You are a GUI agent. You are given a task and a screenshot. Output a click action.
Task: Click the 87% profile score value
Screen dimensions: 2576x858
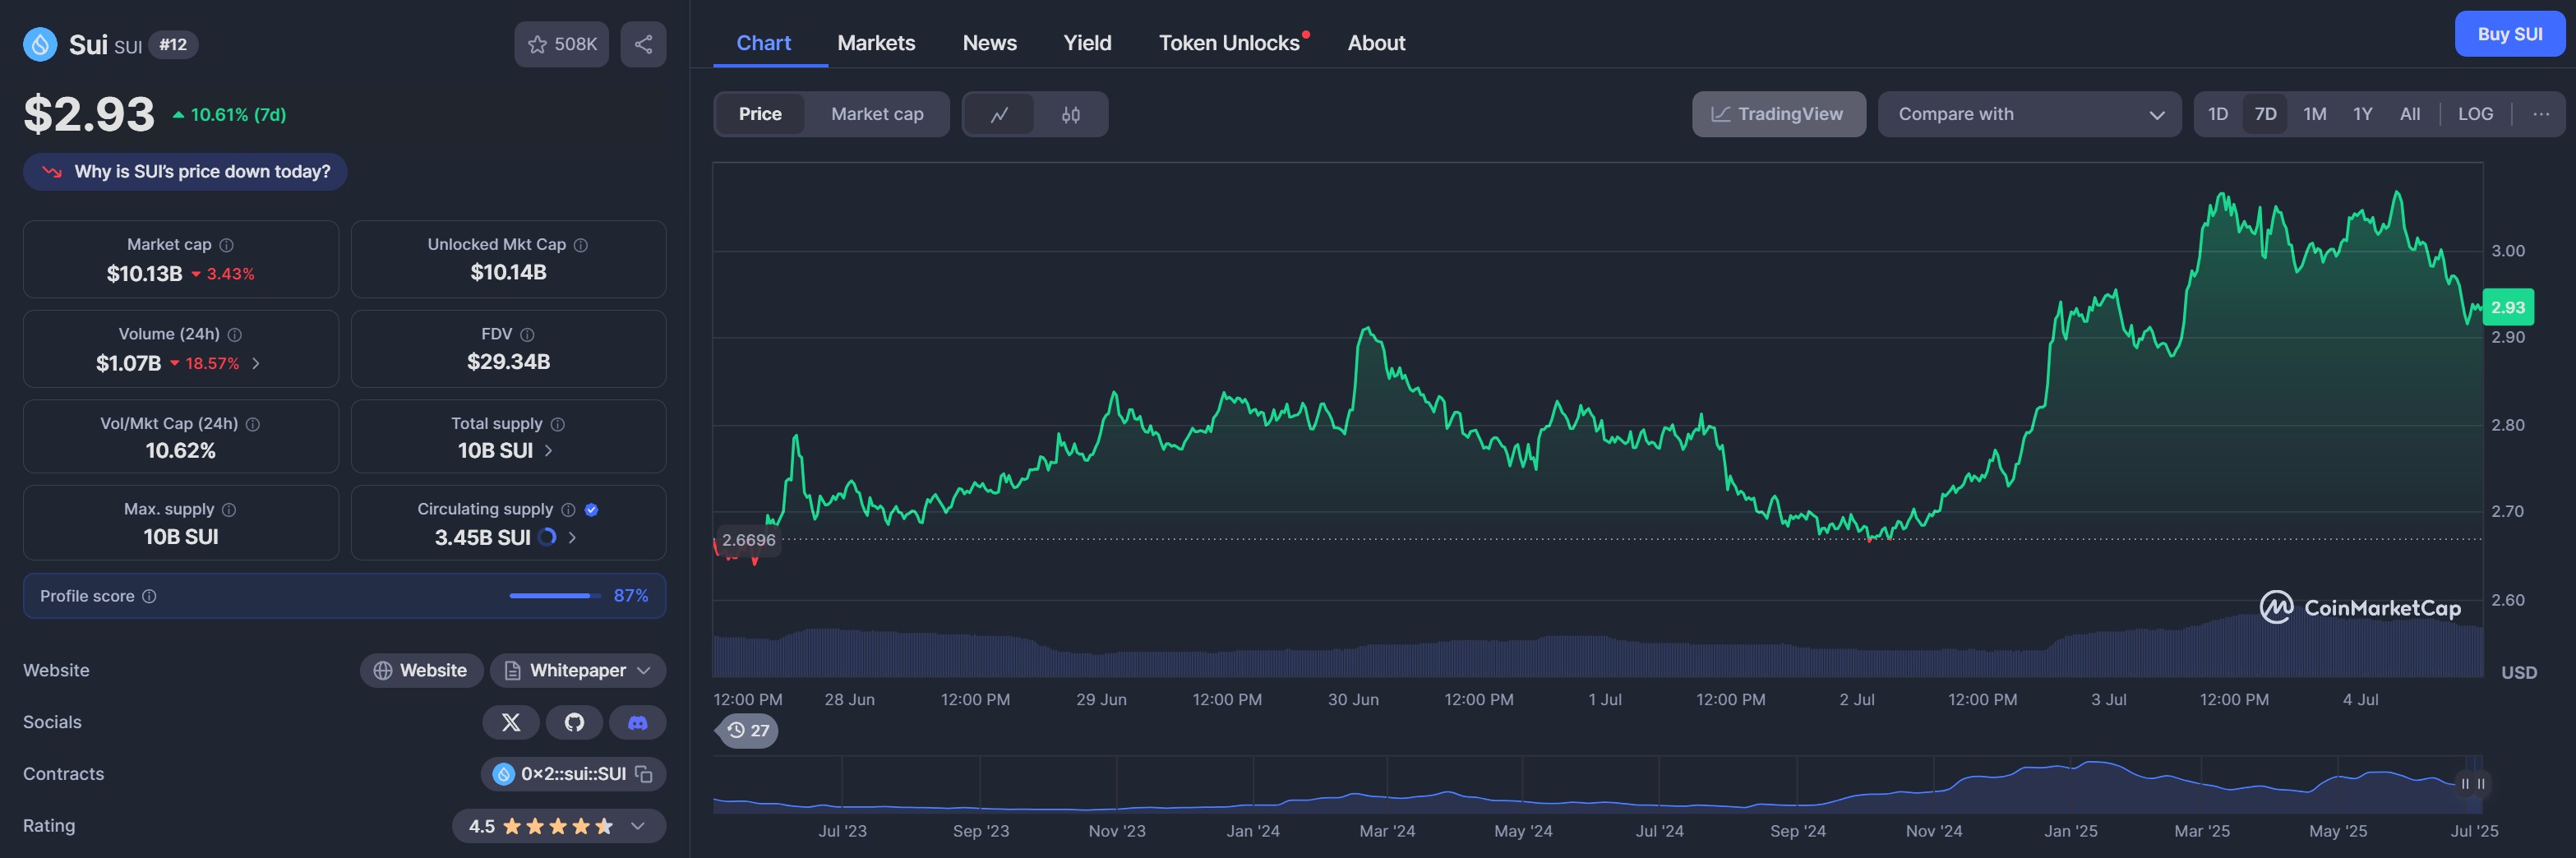pos(630,596)
